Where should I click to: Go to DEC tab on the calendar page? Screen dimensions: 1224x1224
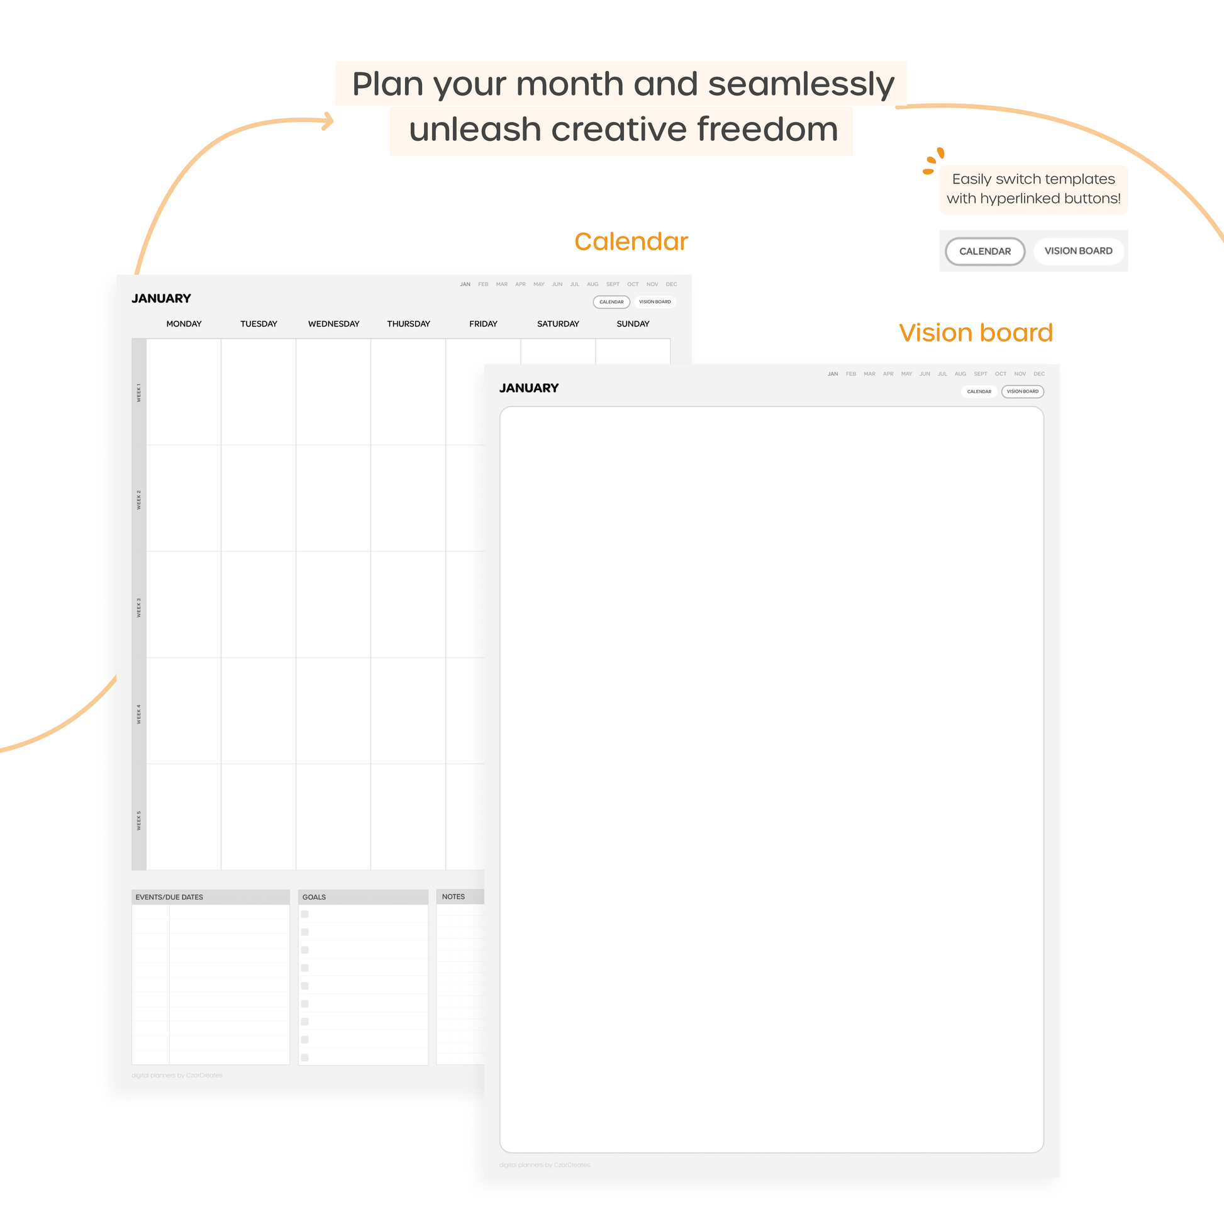point(672,284)
